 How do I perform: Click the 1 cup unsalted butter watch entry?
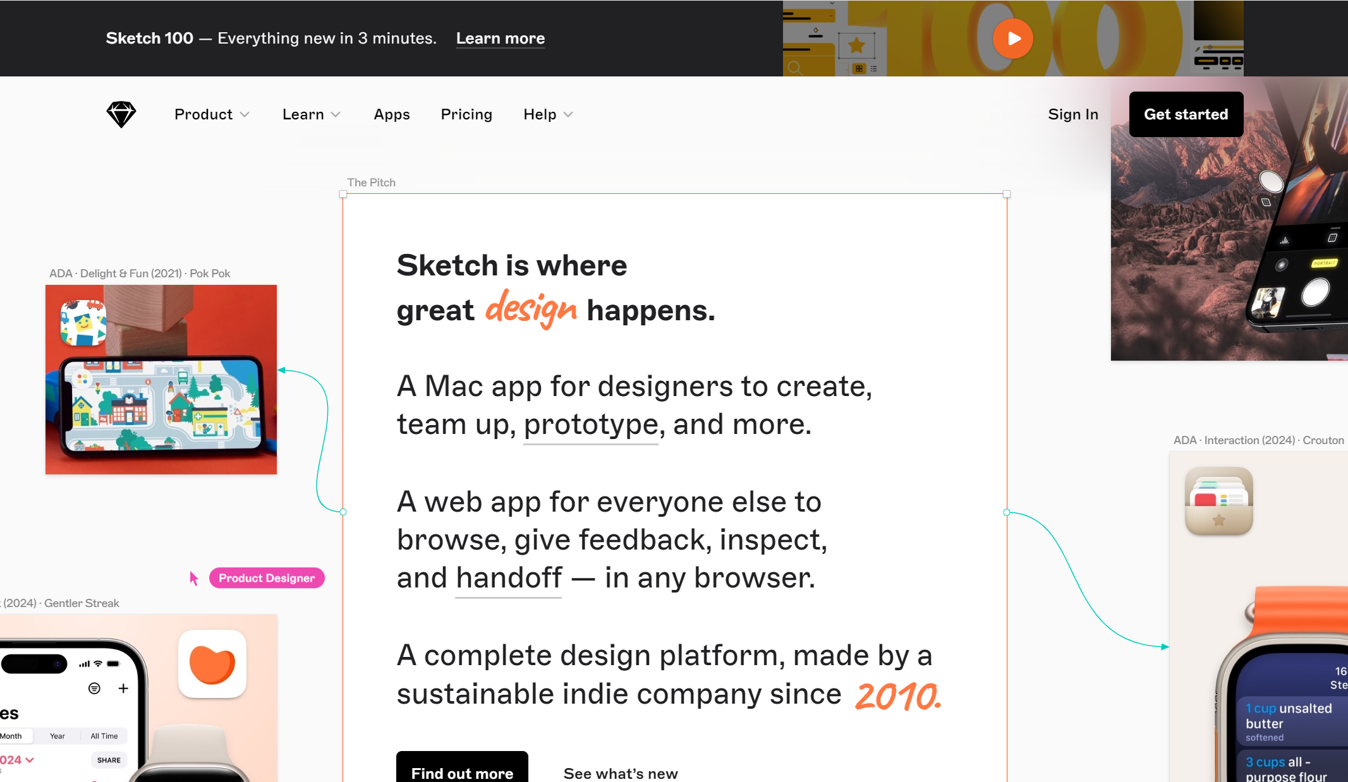pyautogui.click(x=1292, y=722)
